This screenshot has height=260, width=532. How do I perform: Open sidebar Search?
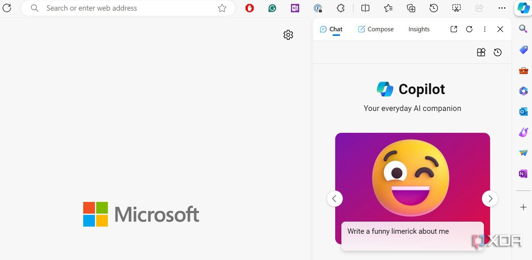pos(523,29)
